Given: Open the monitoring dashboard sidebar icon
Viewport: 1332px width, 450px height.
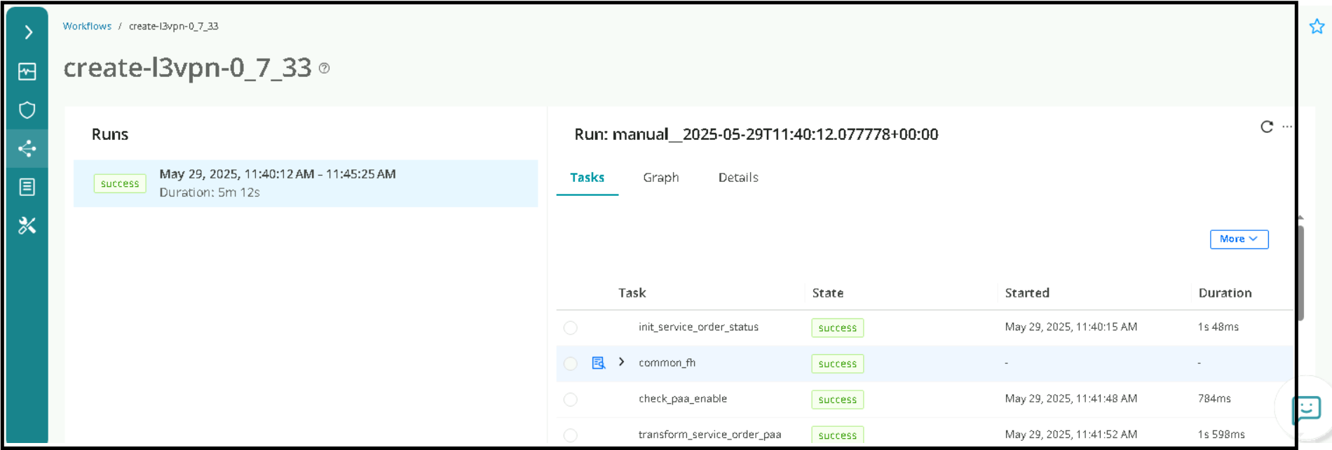Looking at the screenshot, I should [x=27, y=71].
